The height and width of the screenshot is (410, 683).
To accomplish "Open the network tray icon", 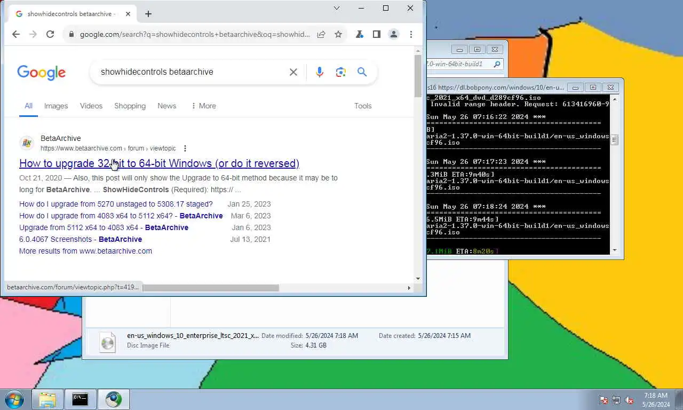I will pyautogui.click(x=616, y=400).
